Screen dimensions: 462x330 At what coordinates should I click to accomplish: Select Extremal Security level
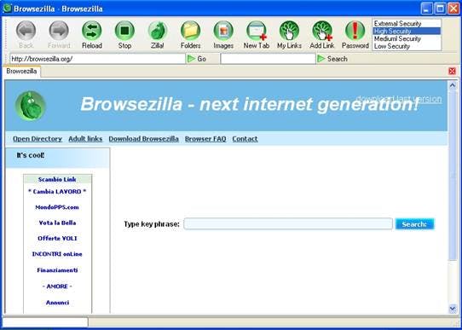coord(407,24)
